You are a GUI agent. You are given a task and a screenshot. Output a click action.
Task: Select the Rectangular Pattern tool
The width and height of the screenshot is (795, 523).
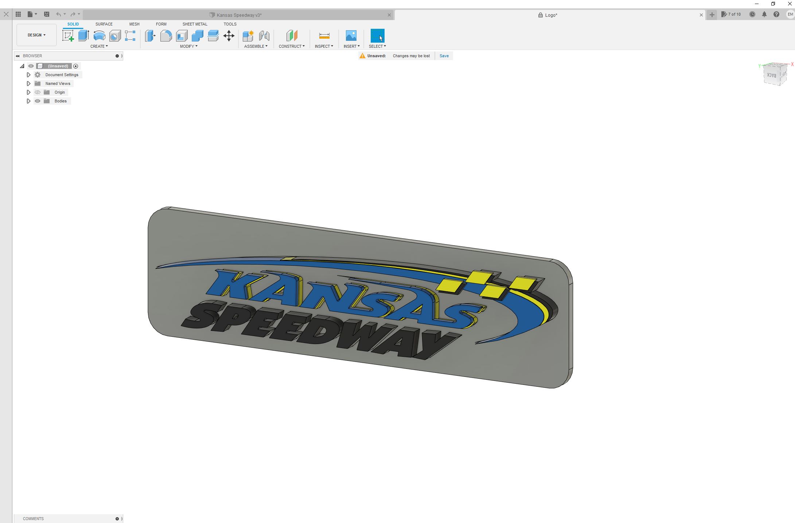[x=130, y=36]
